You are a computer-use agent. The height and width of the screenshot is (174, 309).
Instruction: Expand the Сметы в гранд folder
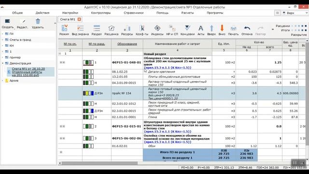point(2,40)
